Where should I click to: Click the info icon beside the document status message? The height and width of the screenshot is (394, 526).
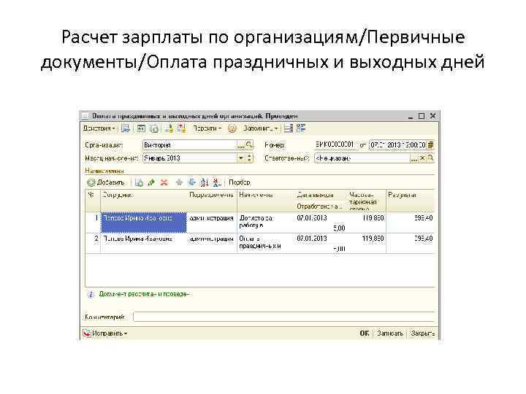[x=91, y=295]
